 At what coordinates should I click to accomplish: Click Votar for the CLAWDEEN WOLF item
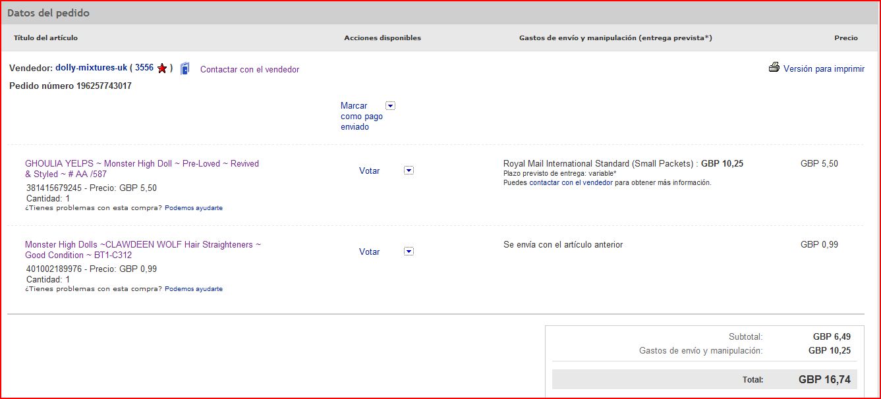coord(369,252)
